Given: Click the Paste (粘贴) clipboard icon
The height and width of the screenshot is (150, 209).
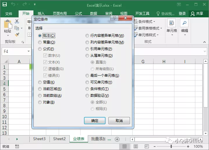Looking at the screenshot, I should click(x=8, y=24).
